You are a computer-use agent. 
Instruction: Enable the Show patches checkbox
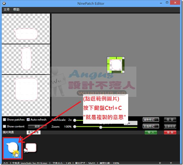(4, 120)
